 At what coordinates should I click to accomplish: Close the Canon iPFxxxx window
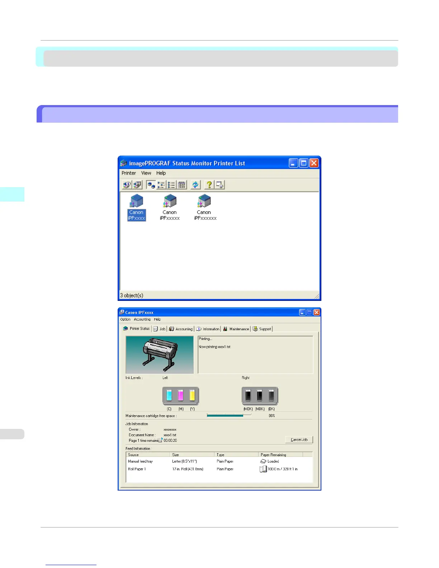317,312
